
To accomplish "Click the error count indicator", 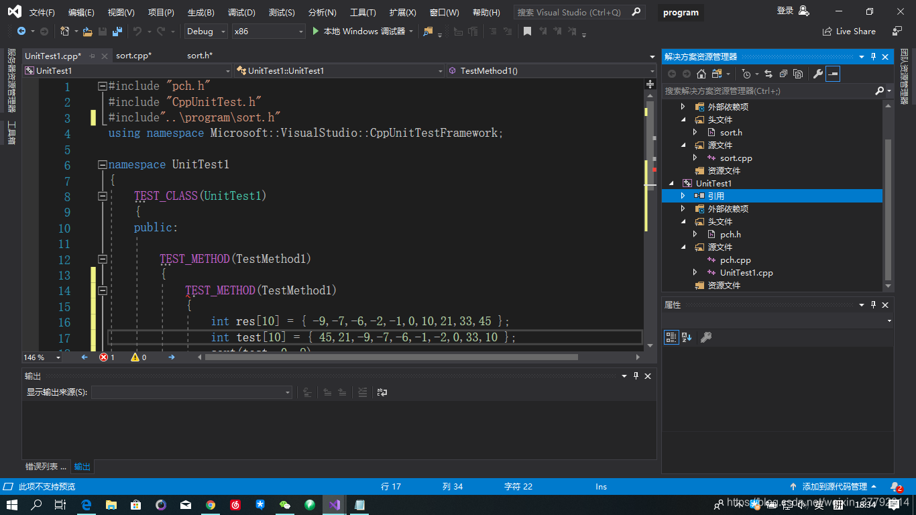I will pos(107,357).
